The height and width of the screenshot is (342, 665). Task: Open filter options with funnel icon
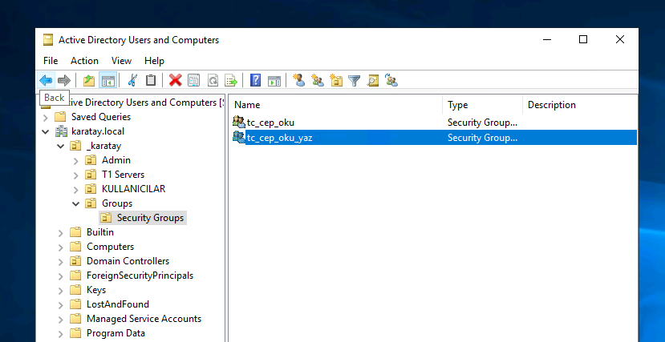pos(354,80)
